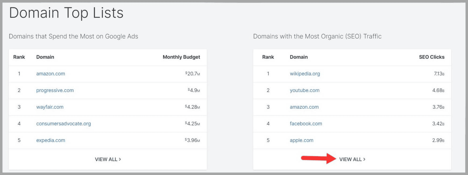The height and width of the screenshot is (175, 468).
Task: Click Rank header in organic traffic table
Action: 268,57
